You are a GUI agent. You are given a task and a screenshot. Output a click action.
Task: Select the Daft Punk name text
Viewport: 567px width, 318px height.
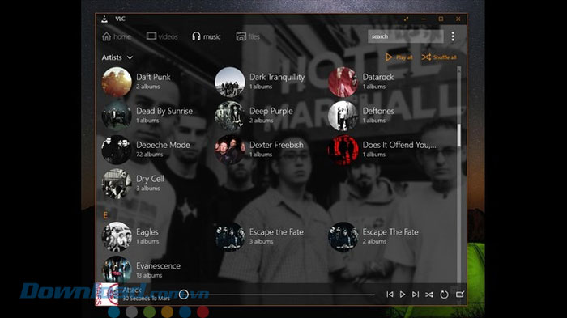pos(153,77)
